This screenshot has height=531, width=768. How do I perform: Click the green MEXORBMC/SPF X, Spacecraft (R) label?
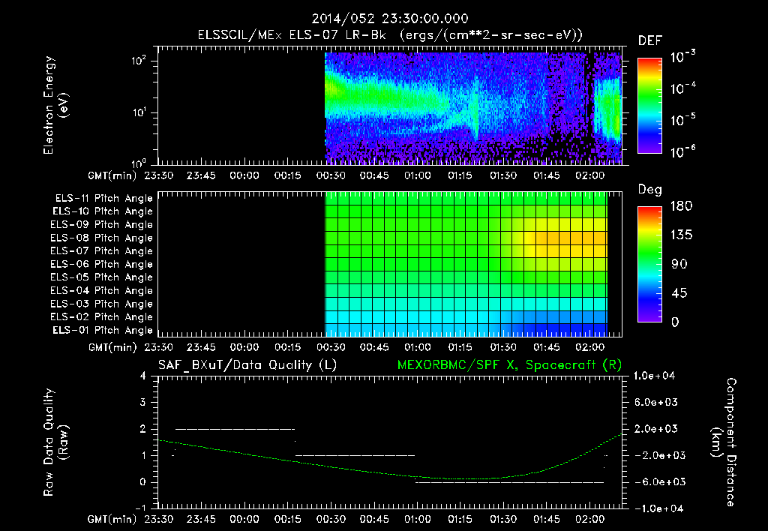coord(509,365)
